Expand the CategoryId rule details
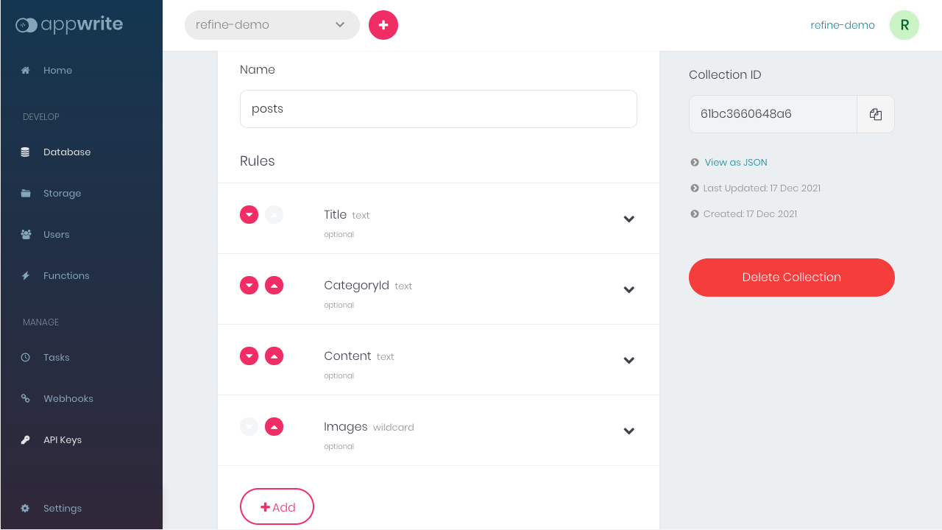 point(629,289)
